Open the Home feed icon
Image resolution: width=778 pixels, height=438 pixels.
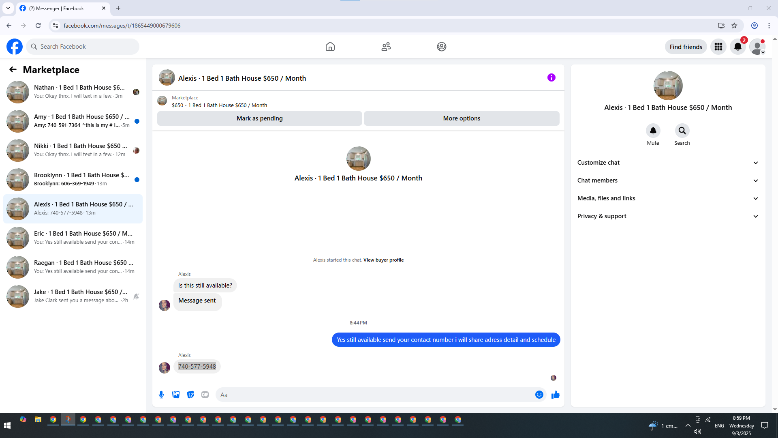click(x=330, y=47)
